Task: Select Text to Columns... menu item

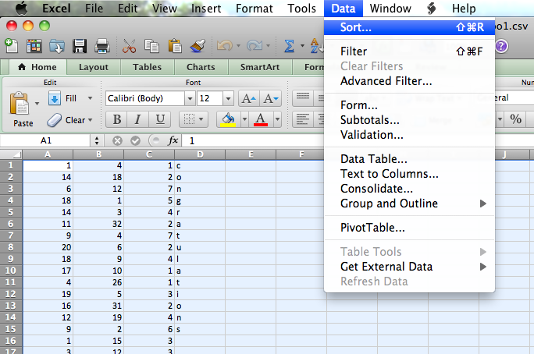Action: pos(409,174)
